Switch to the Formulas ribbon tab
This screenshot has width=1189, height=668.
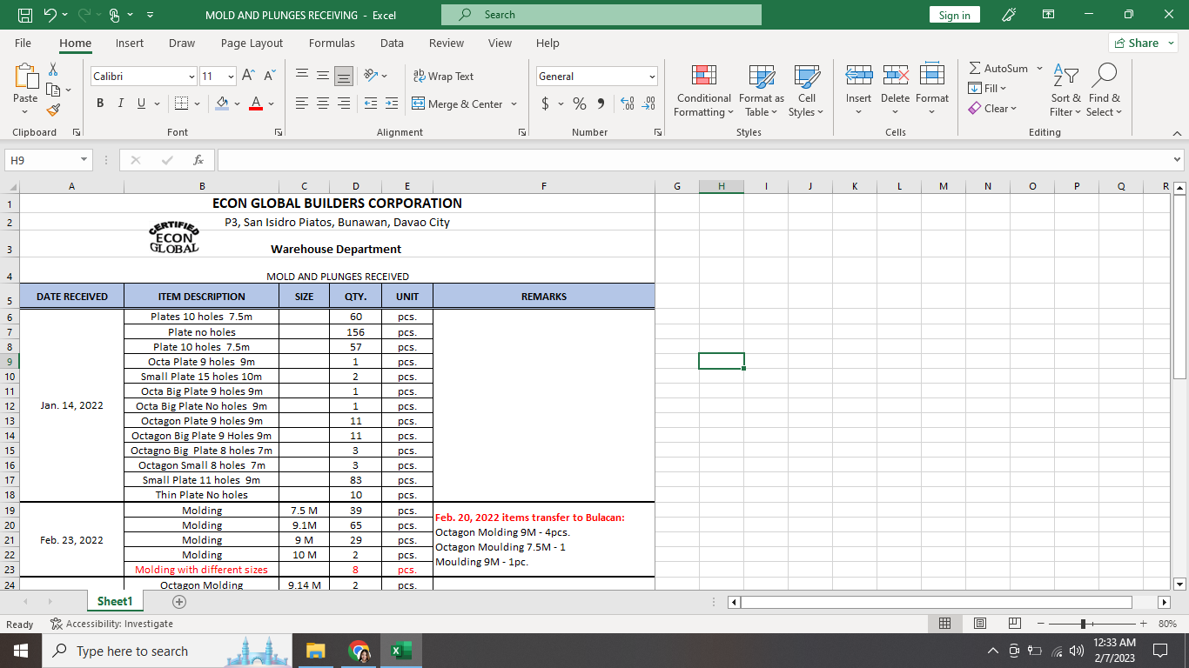click(x=332, y=43)
